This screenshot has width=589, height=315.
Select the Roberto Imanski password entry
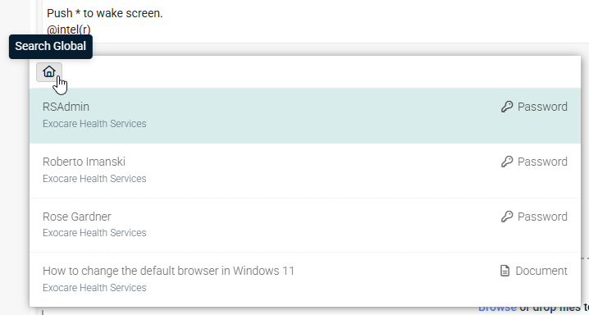pos(305,171)
